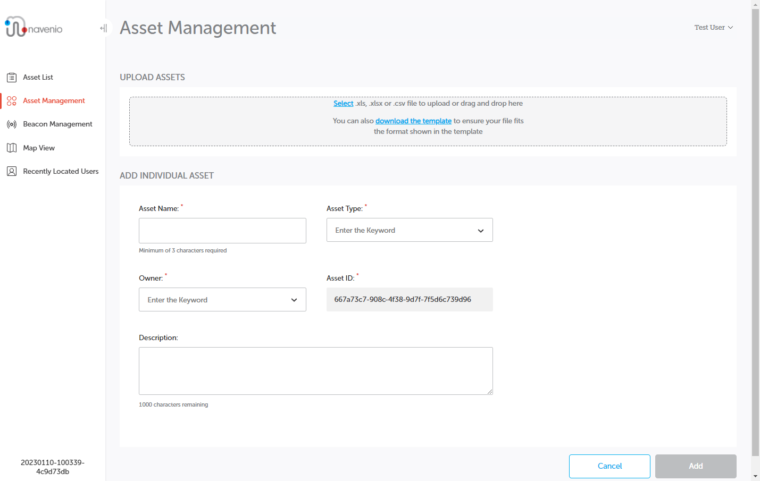
Task: Click the Beacon Management signal icon
Action: (12, 124)
